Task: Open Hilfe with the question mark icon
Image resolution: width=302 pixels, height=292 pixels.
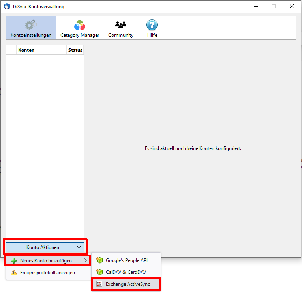Action: click(152, 25)
